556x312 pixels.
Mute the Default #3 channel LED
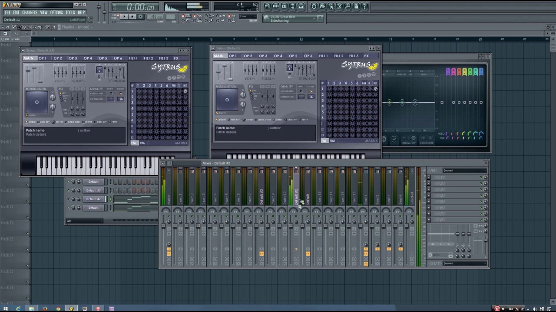tap(68, 190)
